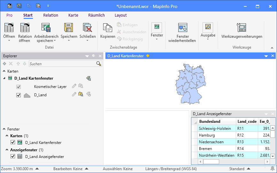The width and height of the screenshot is (277, 173).
Task: Click the horizontal scrollbar thumb in Anzeigefenster
Action: click(211, 161)
